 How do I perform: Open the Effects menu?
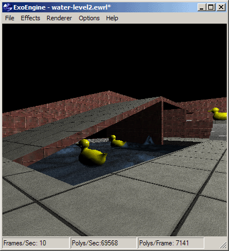click(30, 18)
